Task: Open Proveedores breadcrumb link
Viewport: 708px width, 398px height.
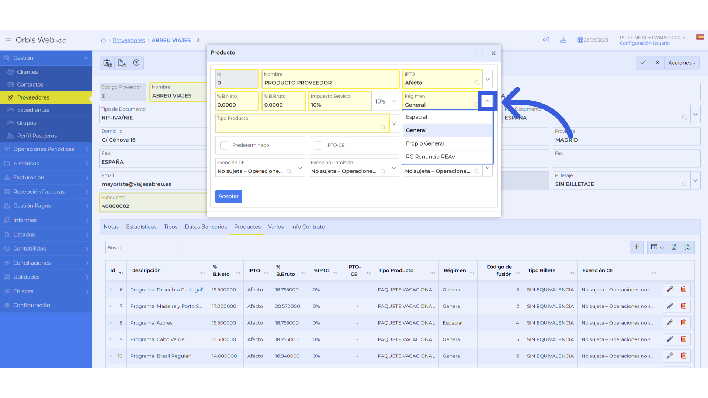Action: (x=129, y=41)
